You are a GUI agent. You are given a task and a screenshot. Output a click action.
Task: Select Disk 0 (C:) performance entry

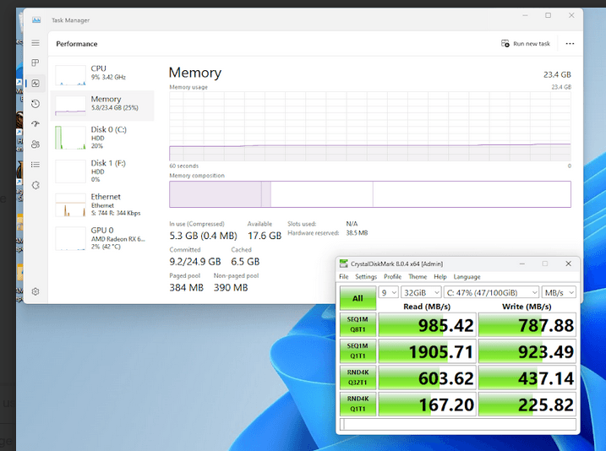point(102,138)
